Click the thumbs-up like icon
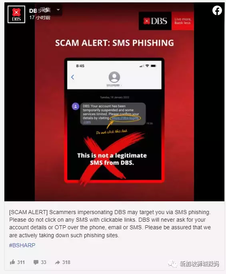 [12, 262]
